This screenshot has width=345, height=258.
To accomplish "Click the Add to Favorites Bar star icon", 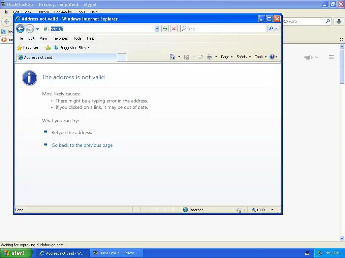I will (x=48, y=48).
